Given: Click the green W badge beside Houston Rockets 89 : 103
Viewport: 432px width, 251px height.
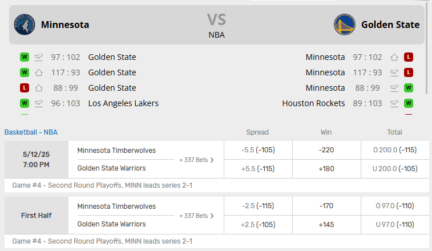Looking at the screenshot, I should coord(408,103).
